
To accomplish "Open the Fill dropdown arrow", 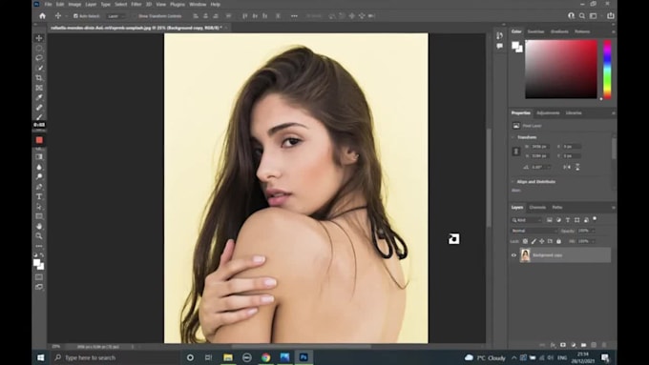I will (593, 241).
